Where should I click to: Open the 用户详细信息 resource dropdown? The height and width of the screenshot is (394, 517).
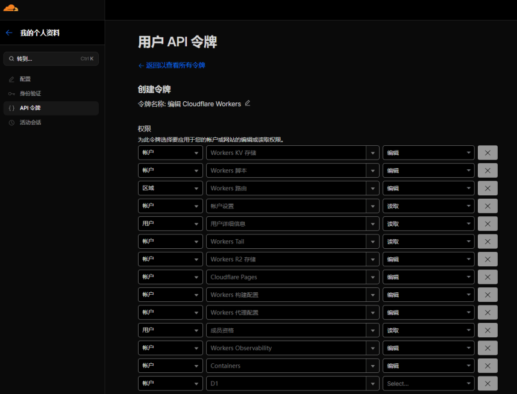coord(292,224)
